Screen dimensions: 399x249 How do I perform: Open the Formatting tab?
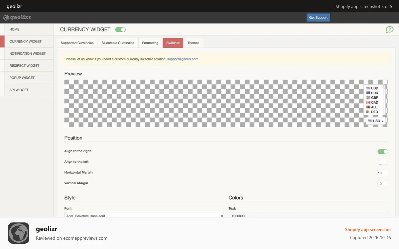150,43
